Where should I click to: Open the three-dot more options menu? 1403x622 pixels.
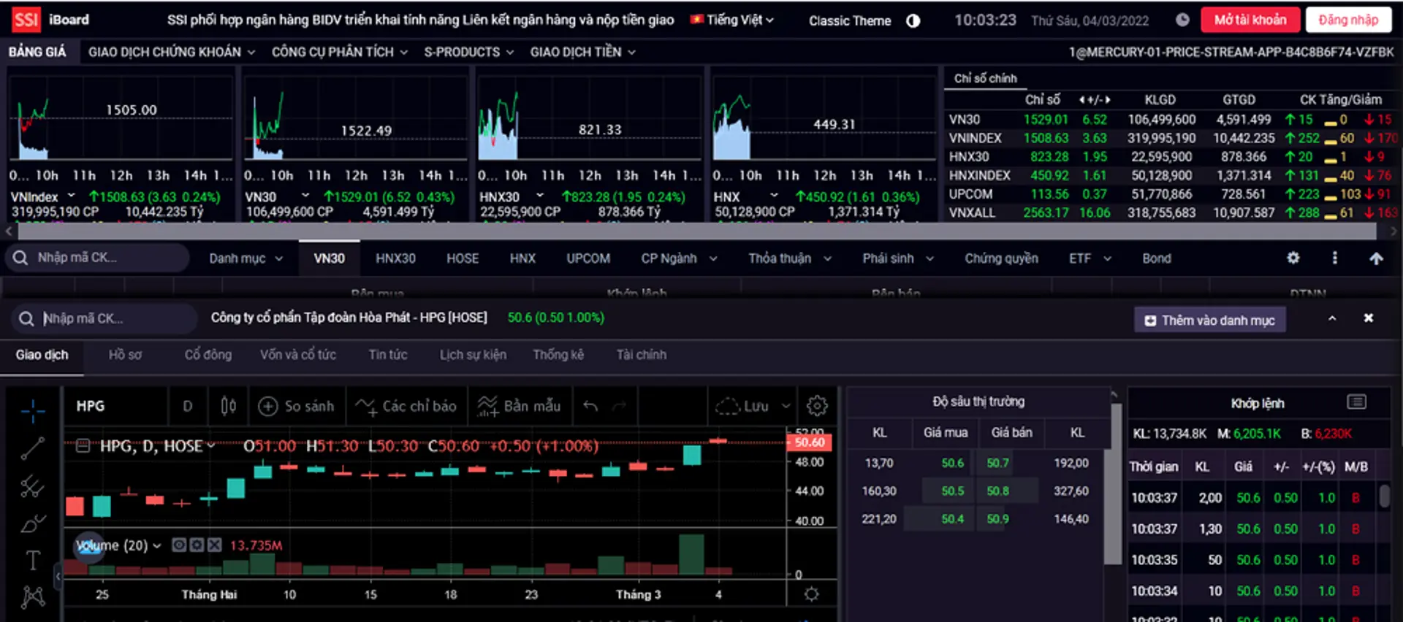1335,258
